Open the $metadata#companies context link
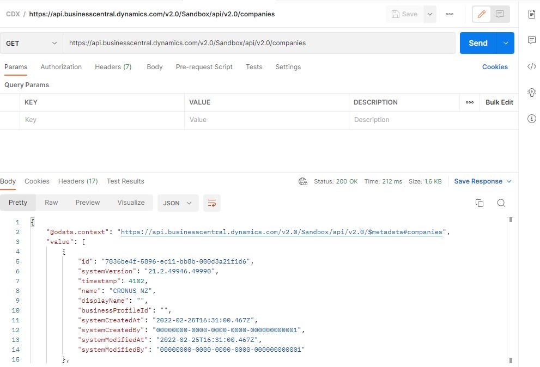Image resolution: width=540 pixels, height=367 pixels. point(281,232)
